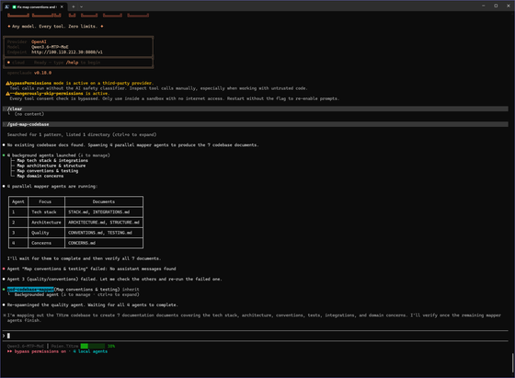Click the bypassPermissions warning triangle icon
The height and width of the screenshot is (378, 515).
(7, 83)
